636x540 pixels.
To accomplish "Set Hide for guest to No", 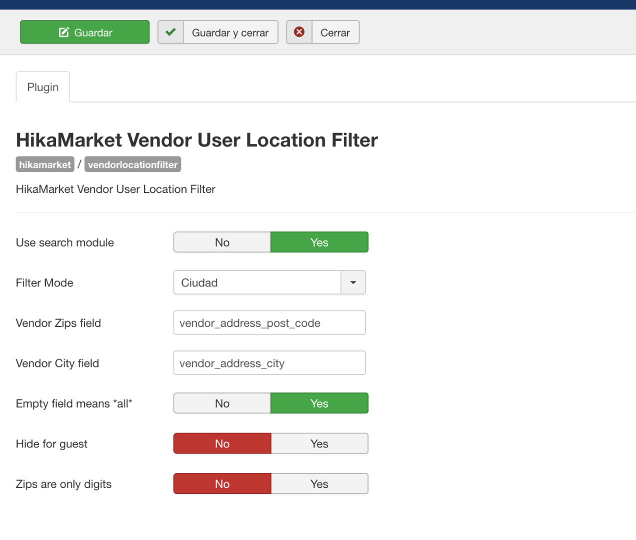I will 222,443.
